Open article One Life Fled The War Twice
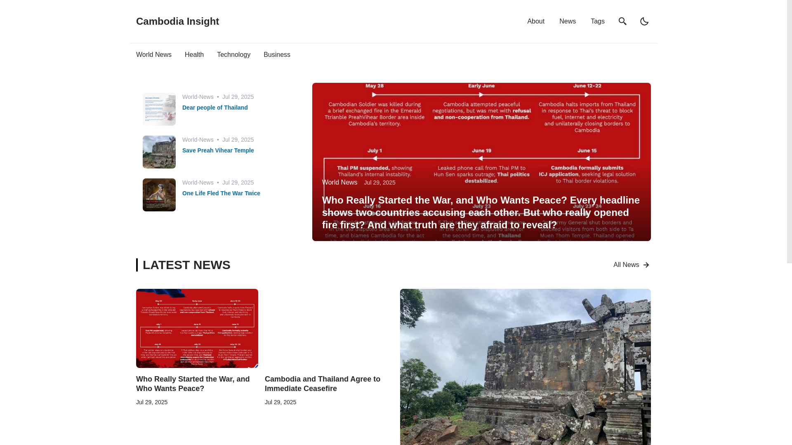 tap(221, 193)
